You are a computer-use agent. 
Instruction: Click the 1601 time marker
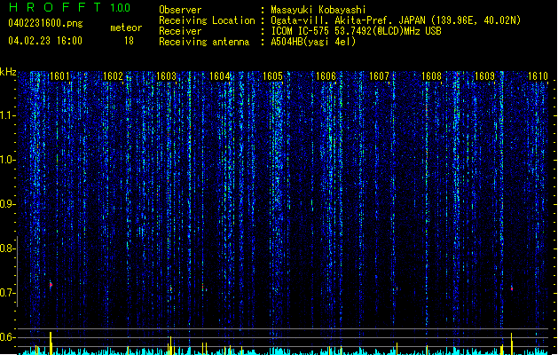tap(59, 76)
